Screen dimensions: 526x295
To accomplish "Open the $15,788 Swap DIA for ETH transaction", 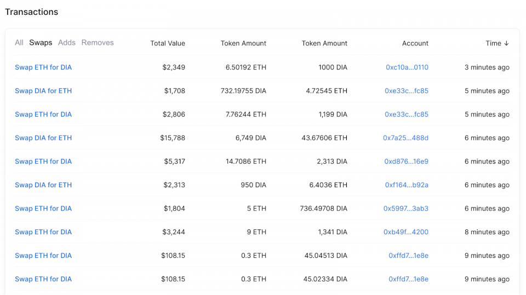I will [x=43, y=138].
